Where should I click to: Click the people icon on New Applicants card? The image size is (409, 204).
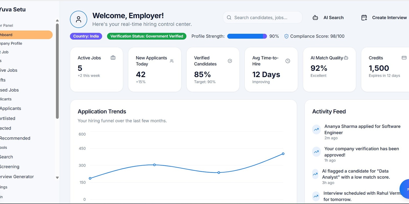(x=172, y=61)
